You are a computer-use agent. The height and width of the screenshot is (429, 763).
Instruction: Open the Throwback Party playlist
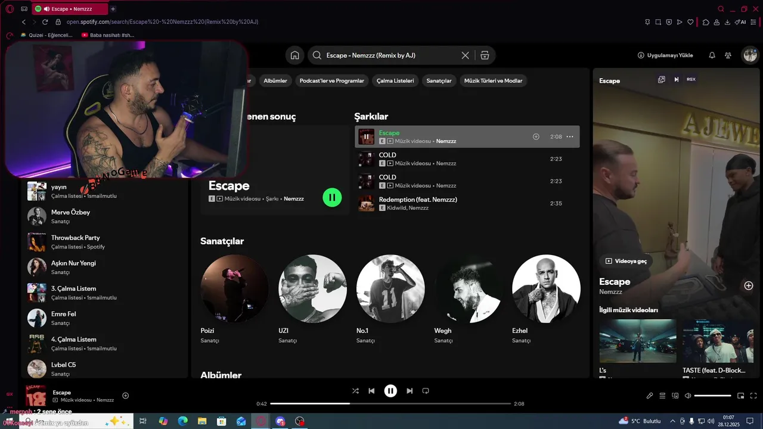click(104, 242)
